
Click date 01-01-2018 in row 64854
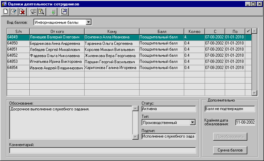point(235,68)
